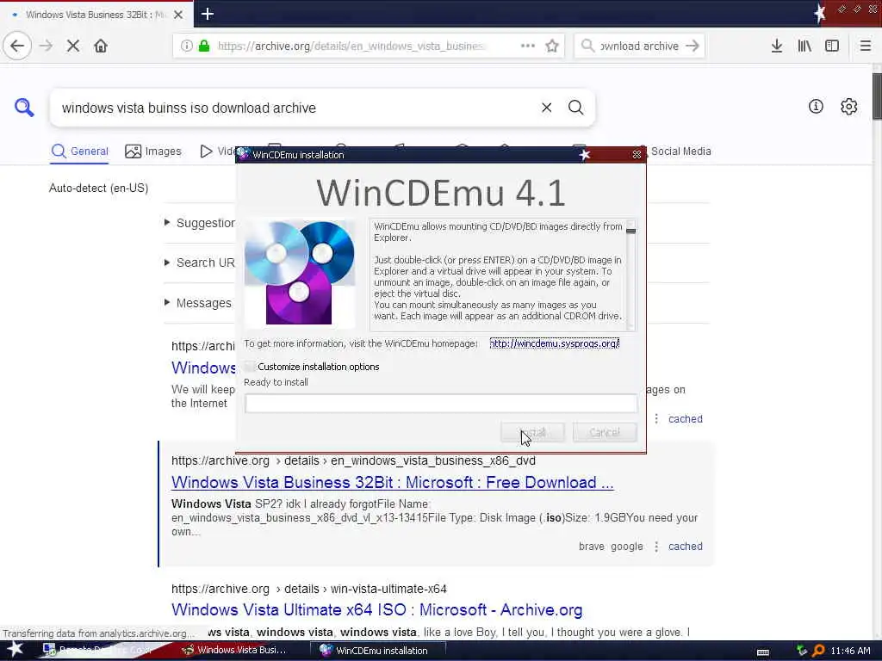Viewport: 882px width, 661px height.
Task: Click the google engine link
Action: coord(627,546)
